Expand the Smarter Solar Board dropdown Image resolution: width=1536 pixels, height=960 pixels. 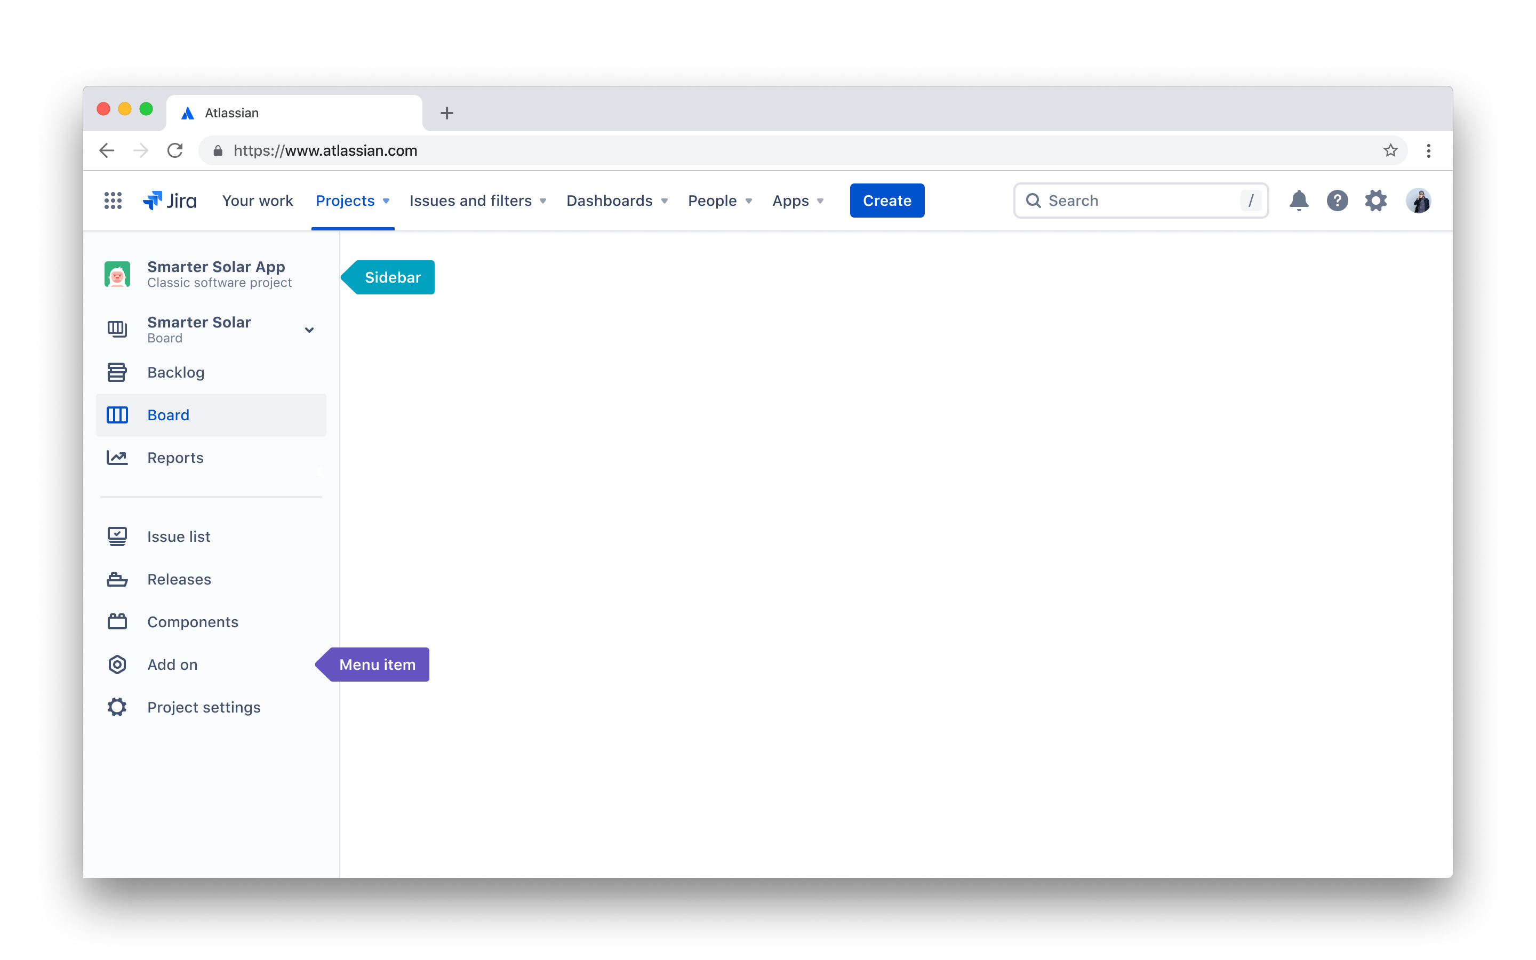tap(311, 329)
